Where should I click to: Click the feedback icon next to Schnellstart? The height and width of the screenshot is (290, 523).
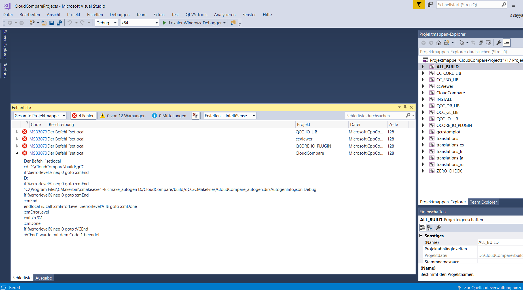430,5
